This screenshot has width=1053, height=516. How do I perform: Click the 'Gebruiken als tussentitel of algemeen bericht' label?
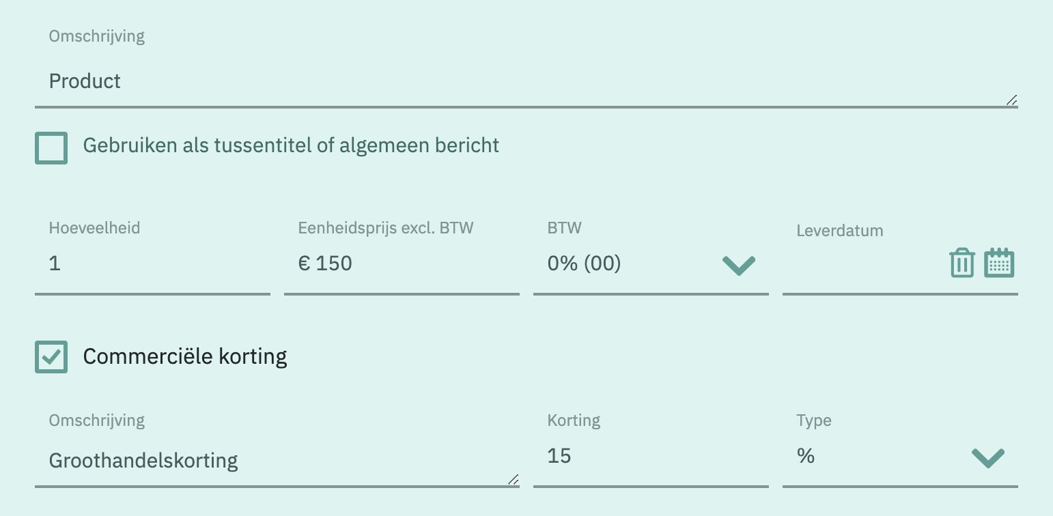291,145
